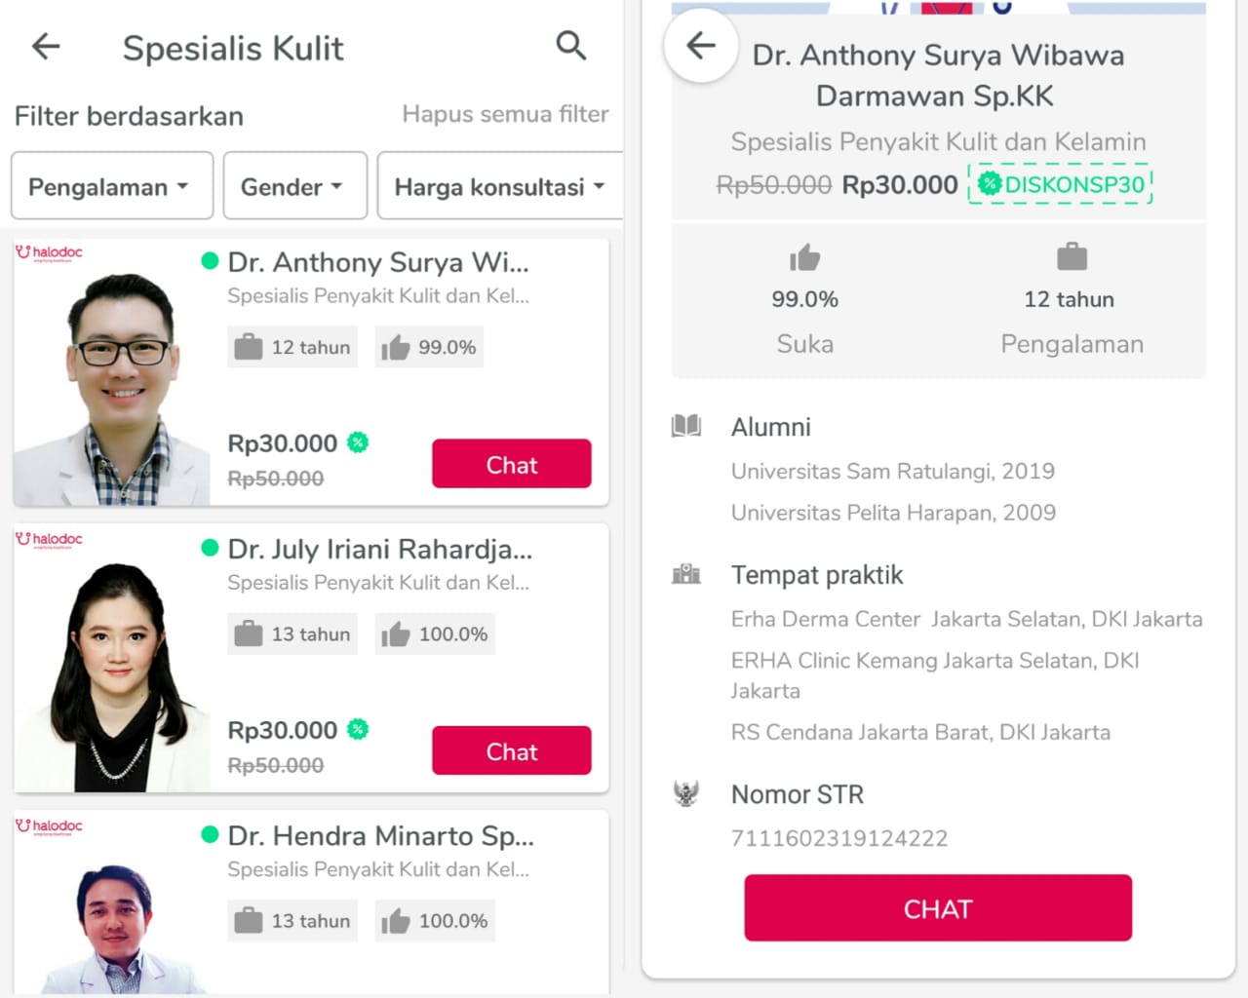Open the Harga konsultasi dropdown
The width and height of the screenshot is (1248, 998).
coord(499,186)
